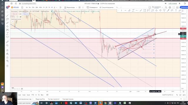The width and height of the screenshot is (188, 105).
Task: Toggle percent scale button
Action: 177,95
